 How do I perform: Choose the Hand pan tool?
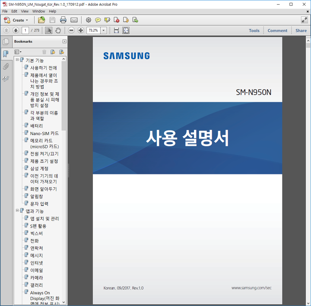pyautogui.click(x=58, y=30)
